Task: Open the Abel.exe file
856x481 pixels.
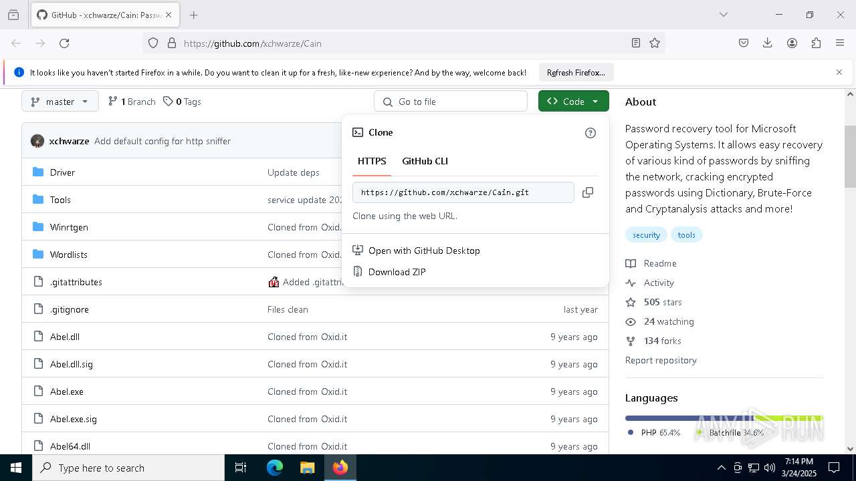Action: [67, 391]
